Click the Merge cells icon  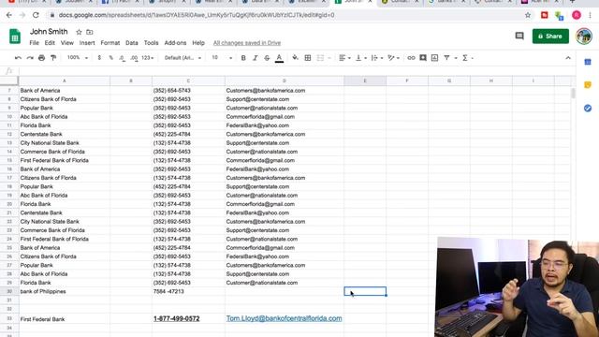[320, 58]
